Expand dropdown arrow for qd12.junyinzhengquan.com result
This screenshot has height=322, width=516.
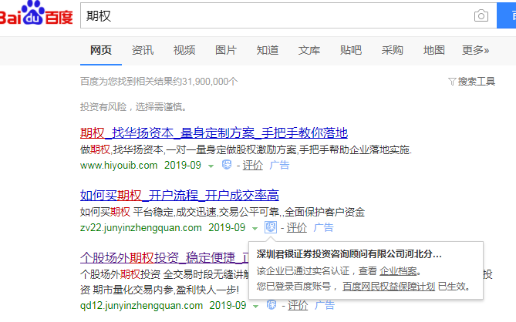255,307
